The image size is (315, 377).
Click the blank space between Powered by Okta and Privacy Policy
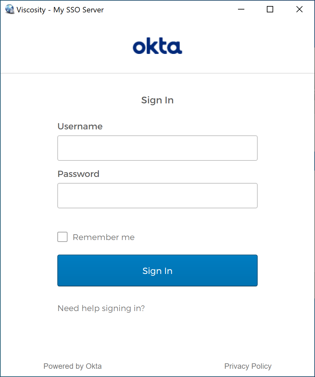[163, 366]
